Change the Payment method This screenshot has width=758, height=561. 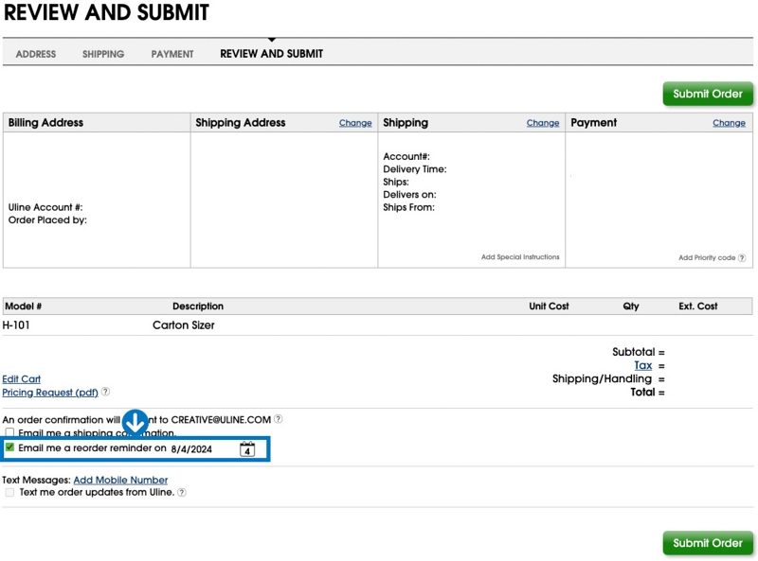[x=729, y=123]
